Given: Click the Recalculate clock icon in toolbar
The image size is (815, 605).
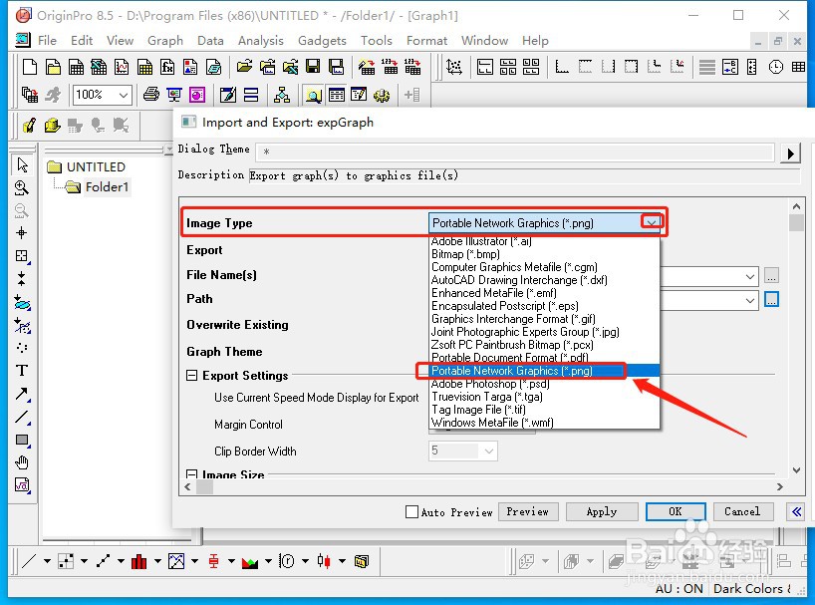Looking at the screenshot, I should 775,67.
